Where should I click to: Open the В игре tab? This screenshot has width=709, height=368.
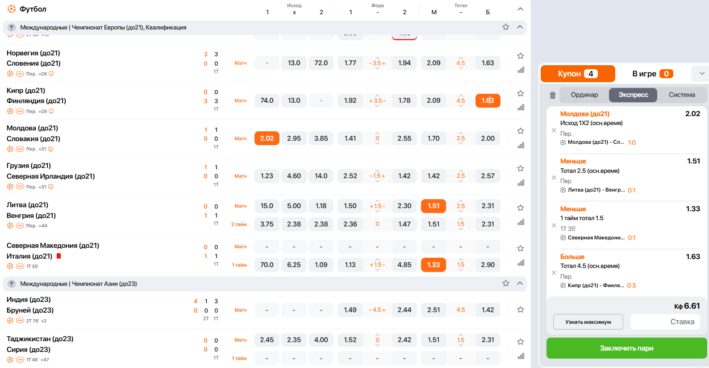[x=652, y=74]
